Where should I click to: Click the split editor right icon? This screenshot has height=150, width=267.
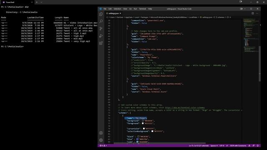(x=253, y=13)
